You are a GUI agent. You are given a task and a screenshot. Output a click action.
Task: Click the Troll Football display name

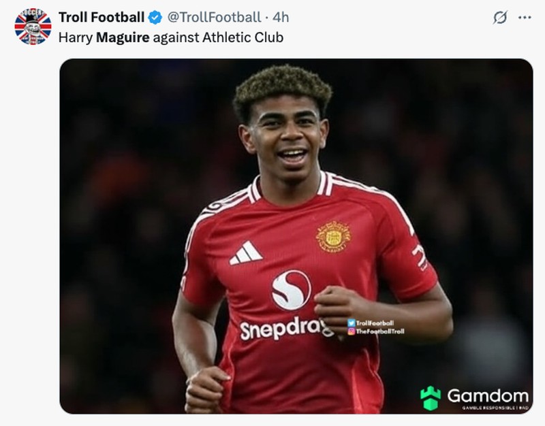click(x=102, y=17)
